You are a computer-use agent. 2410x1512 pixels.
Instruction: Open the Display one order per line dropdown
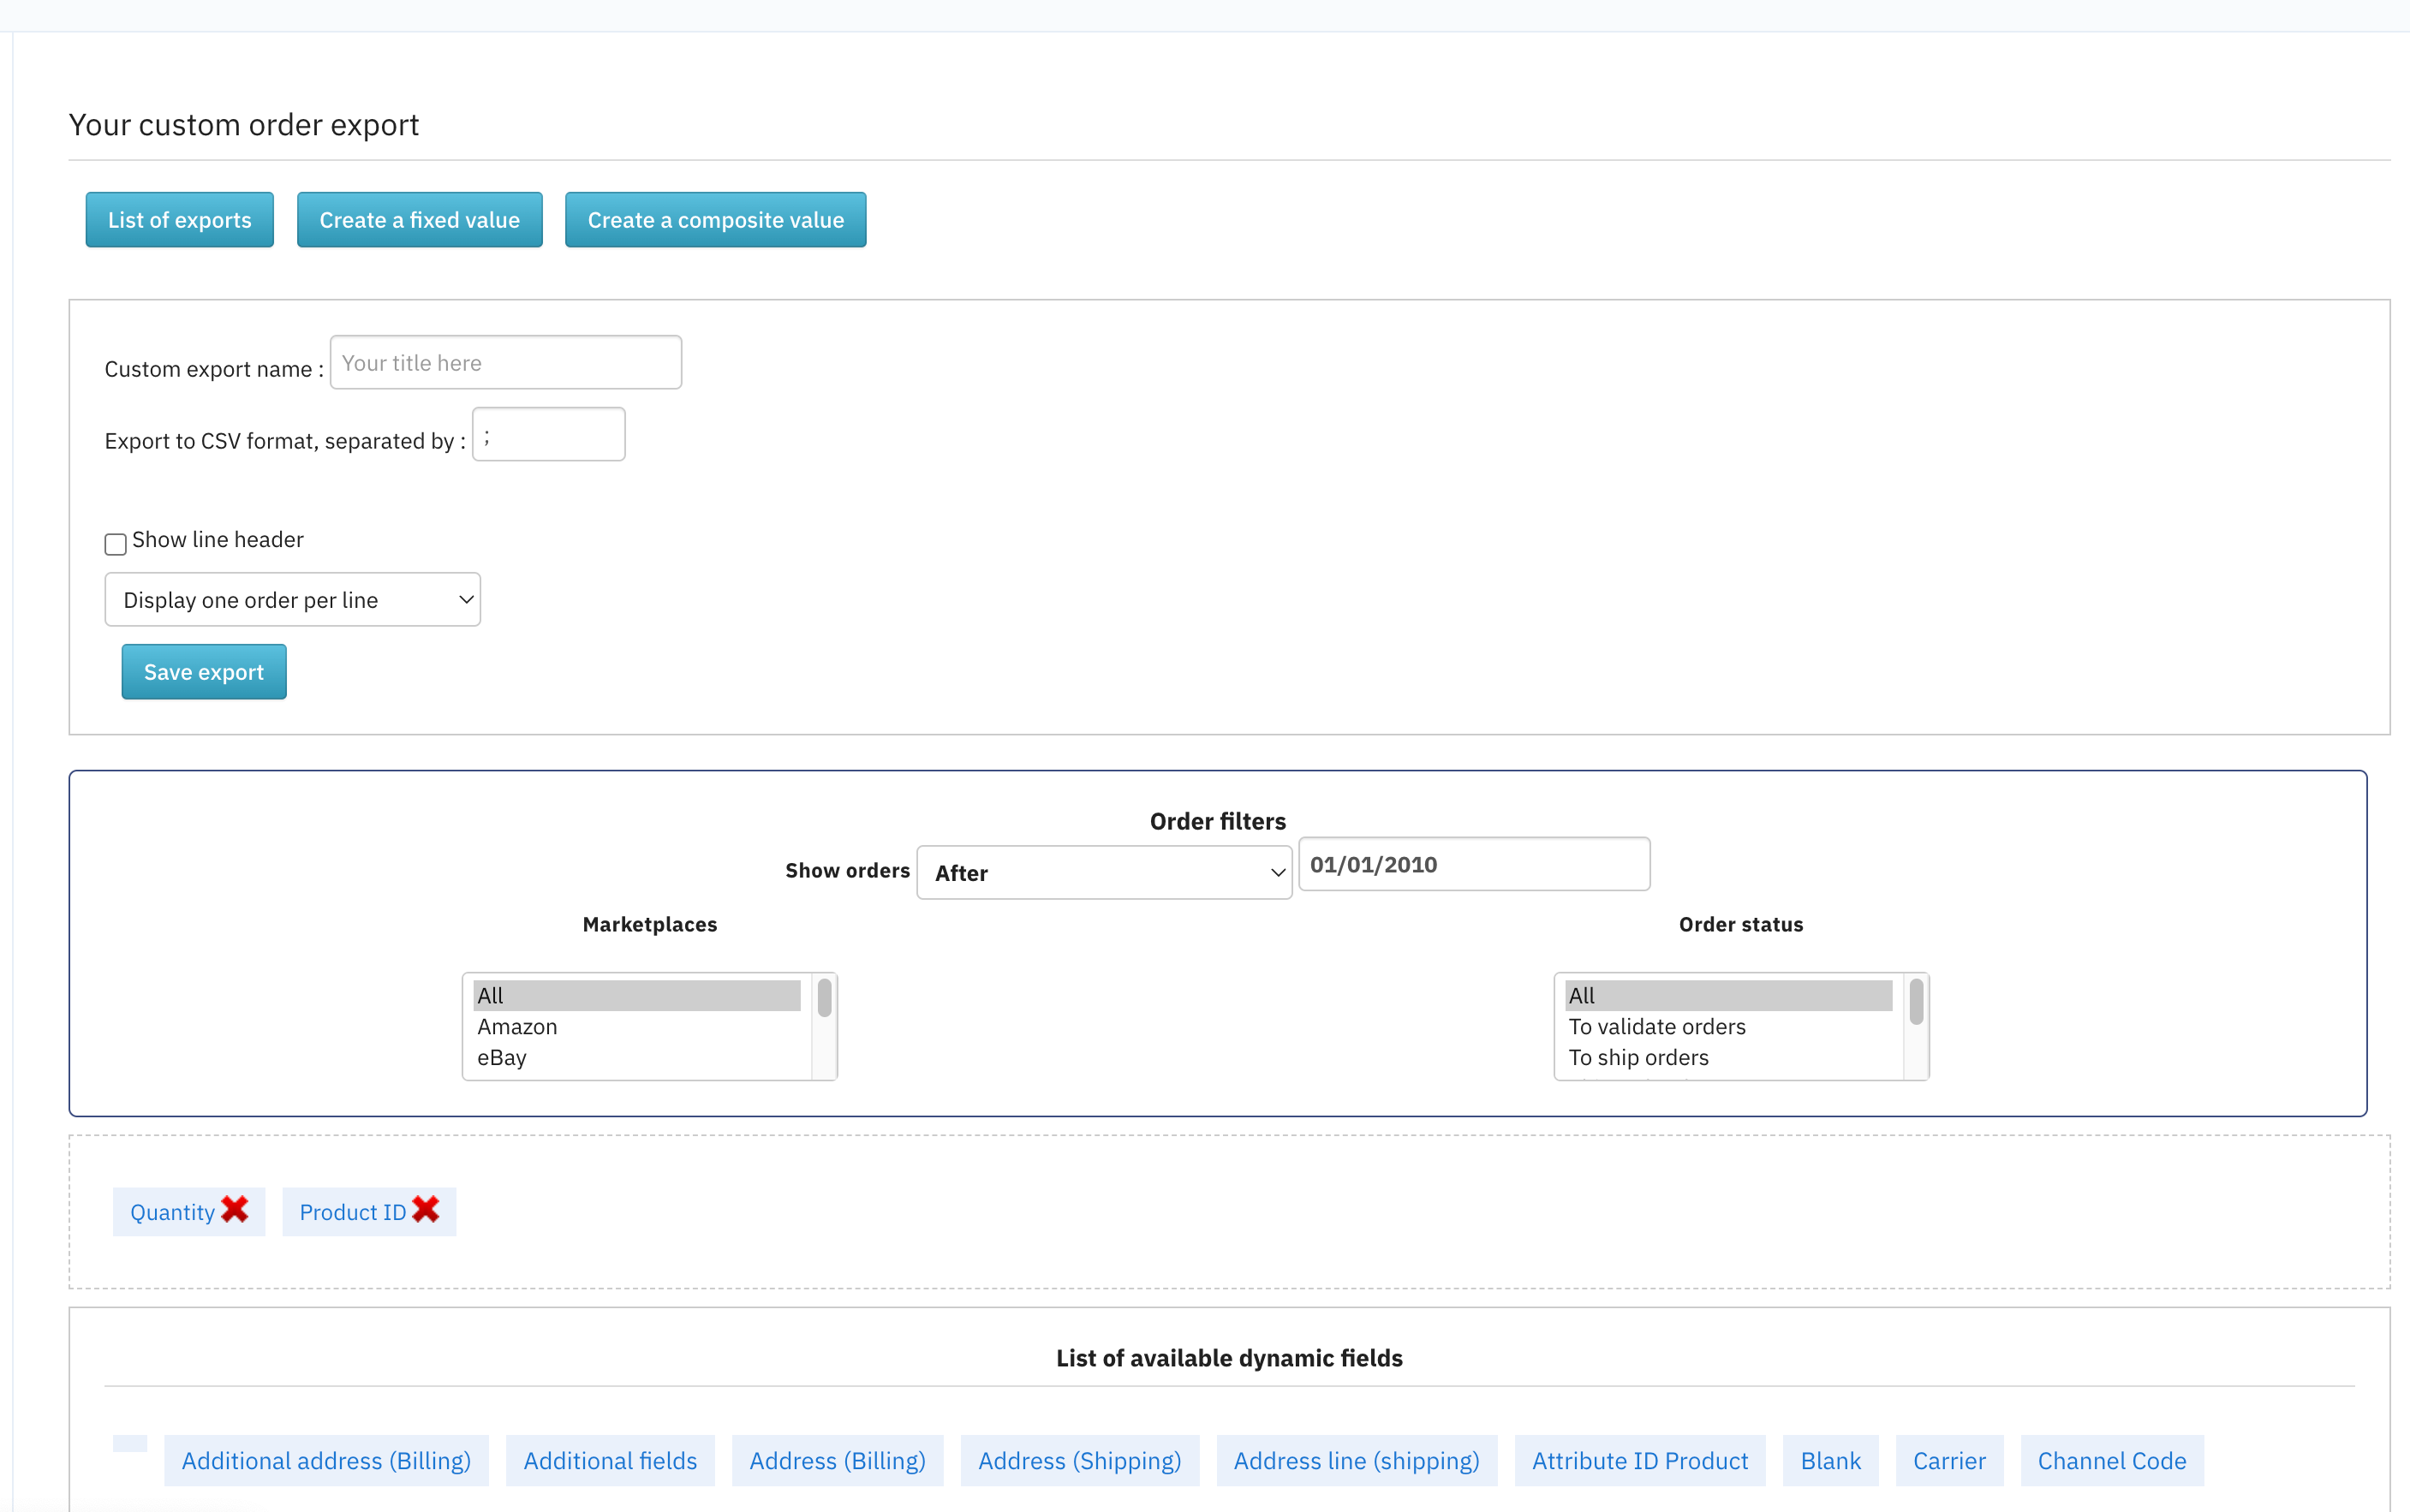click(293, 600)
